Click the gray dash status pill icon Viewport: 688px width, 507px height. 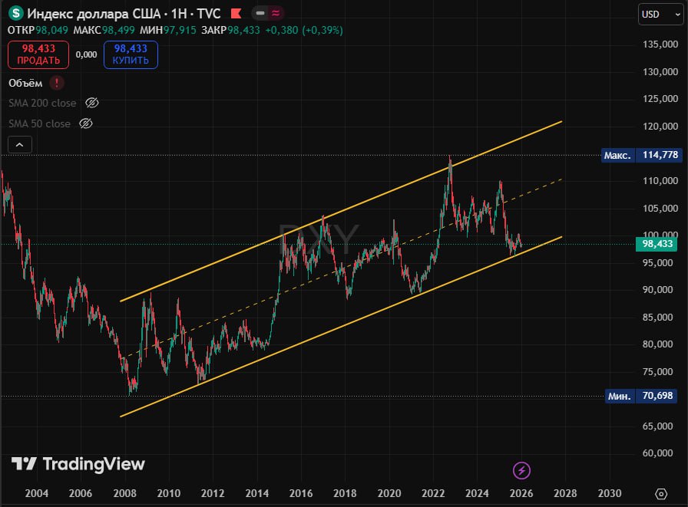click(261, 14)
